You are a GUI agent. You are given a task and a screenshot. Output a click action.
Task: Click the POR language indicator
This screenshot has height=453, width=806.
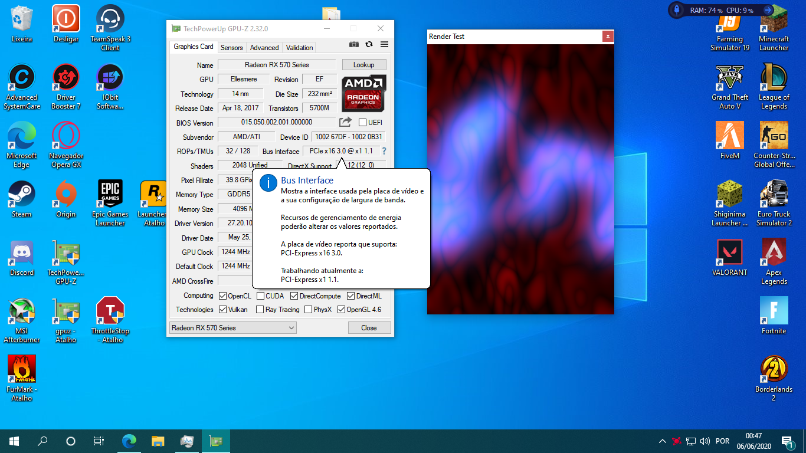click(722, 441)
